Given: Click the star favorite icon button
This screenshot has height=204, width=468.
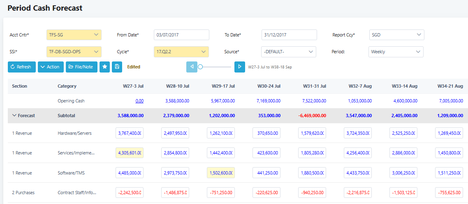Looking at the screenshot, I should (x=104, y=67).
